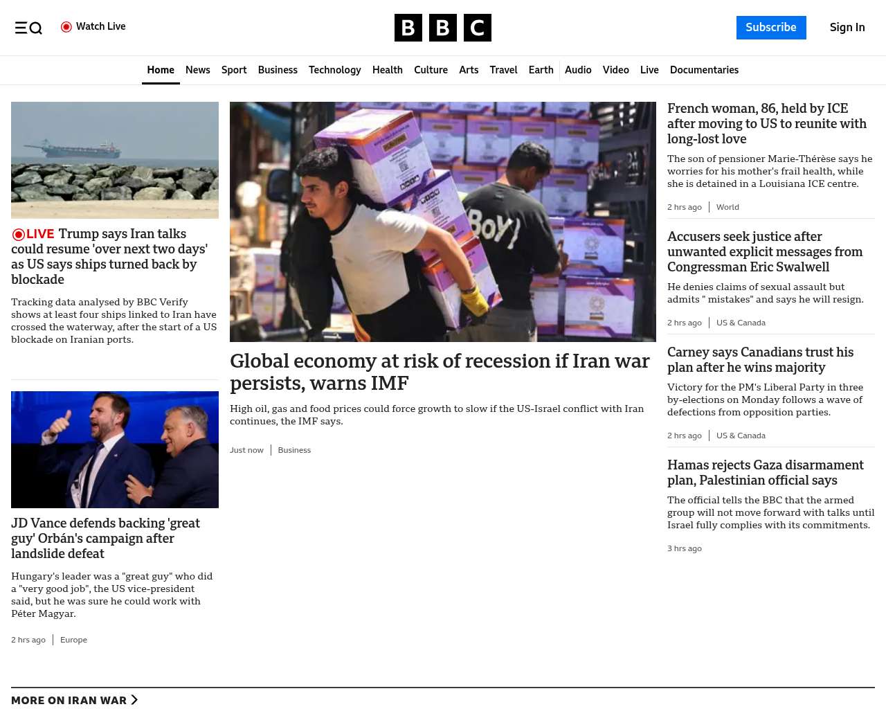886x709 pixels.
Task: Read the IMF global recession warning headline
Action: (x=440, y=372)
